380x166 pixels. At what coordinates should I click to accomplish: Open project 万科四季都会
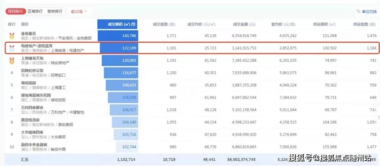tap(32, 107)
